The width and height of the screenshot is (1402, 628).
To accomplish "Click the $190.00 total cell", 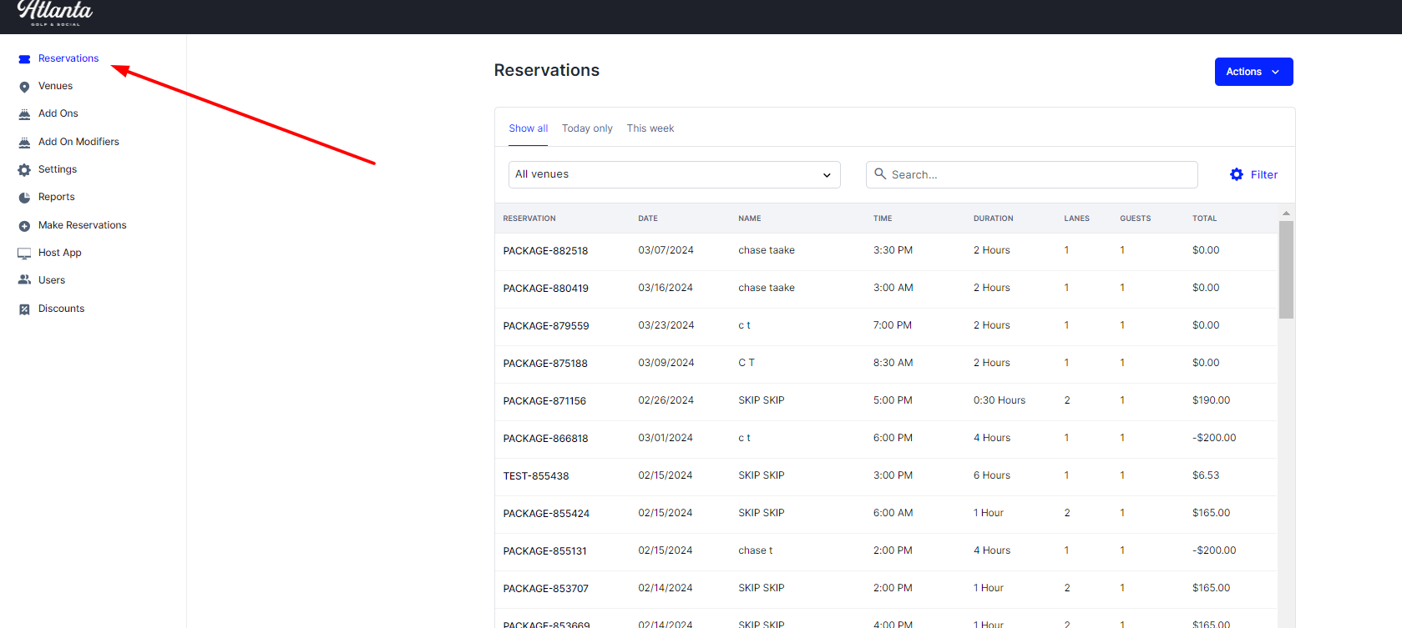I will click(1211, 400).
